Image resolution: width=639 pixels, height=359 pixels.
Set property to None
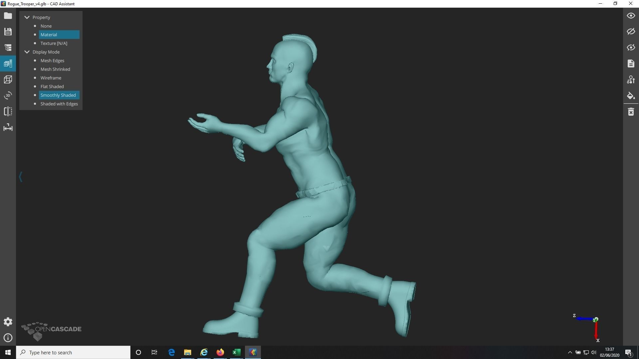(46, 26)
